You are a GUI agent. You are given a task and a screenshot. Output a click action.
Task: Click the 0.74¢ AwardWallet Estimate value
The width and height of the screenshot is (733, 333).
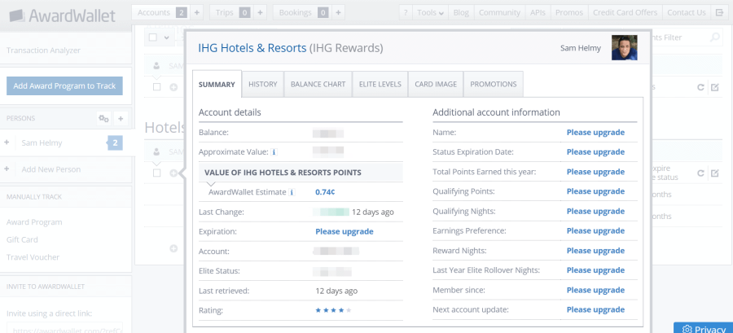pos(324,192)
